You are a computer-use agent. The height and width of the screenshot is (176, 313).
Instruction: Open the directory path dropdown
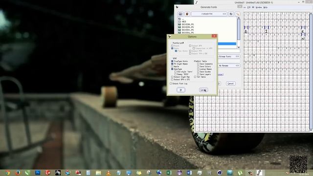pos(209,14)
